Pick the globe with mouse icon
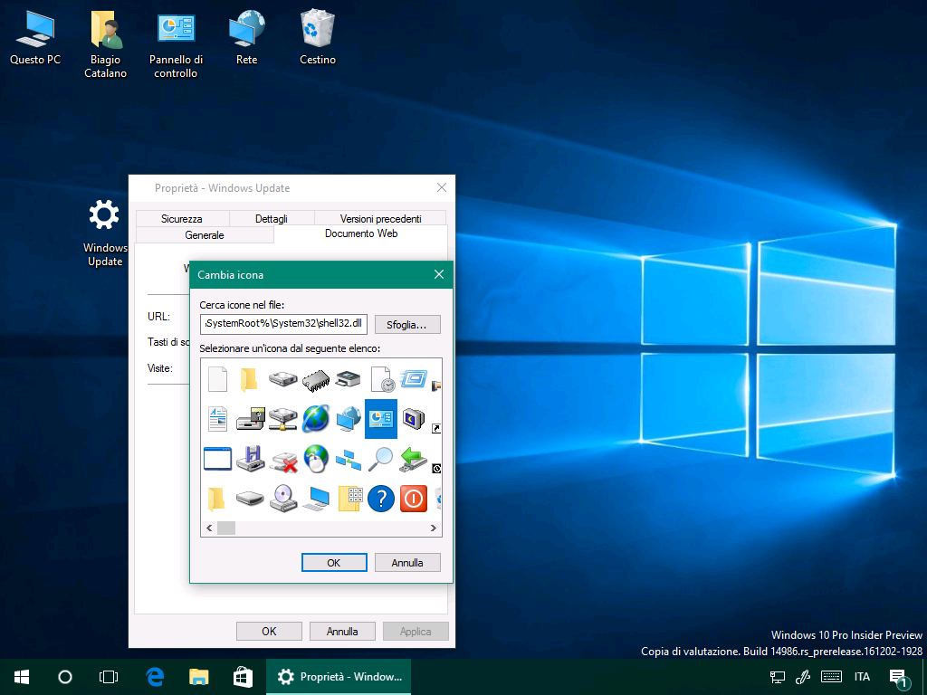This screenshot has width=927, height=695. [316, 459]
